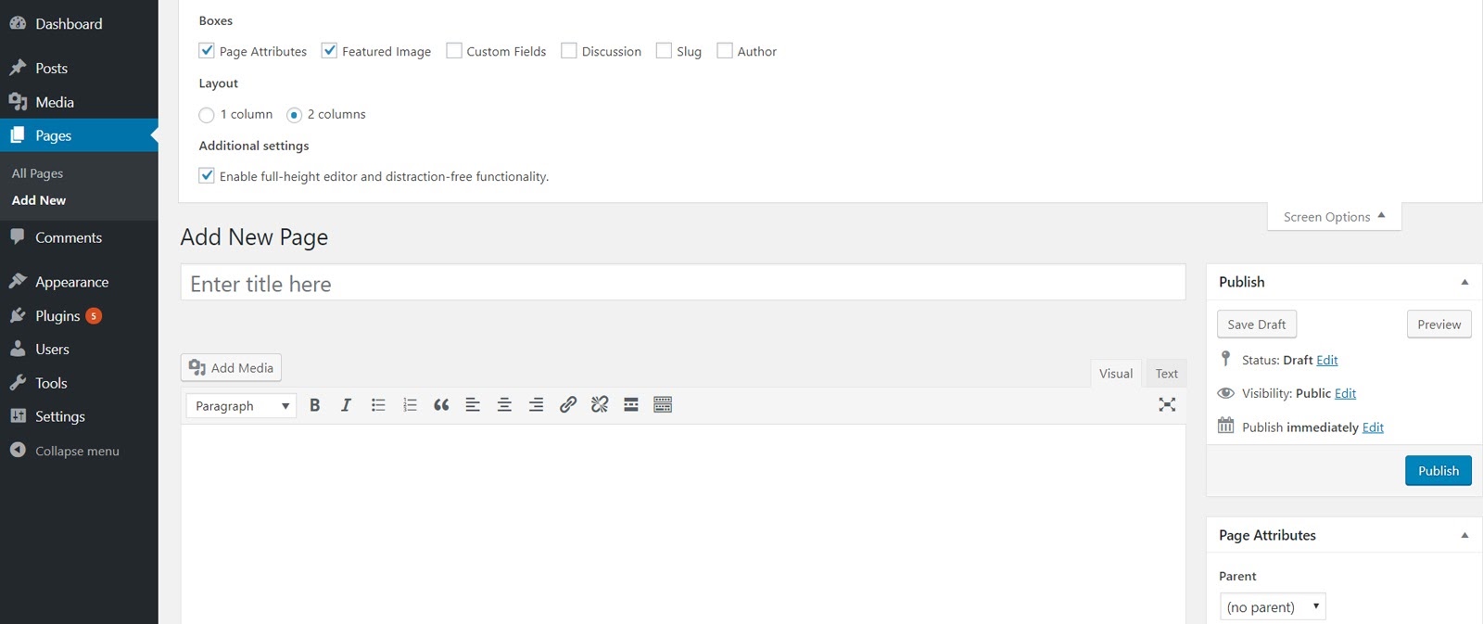Align text right
This screenshot has height=624, width=1483.
tap(536, 405)
